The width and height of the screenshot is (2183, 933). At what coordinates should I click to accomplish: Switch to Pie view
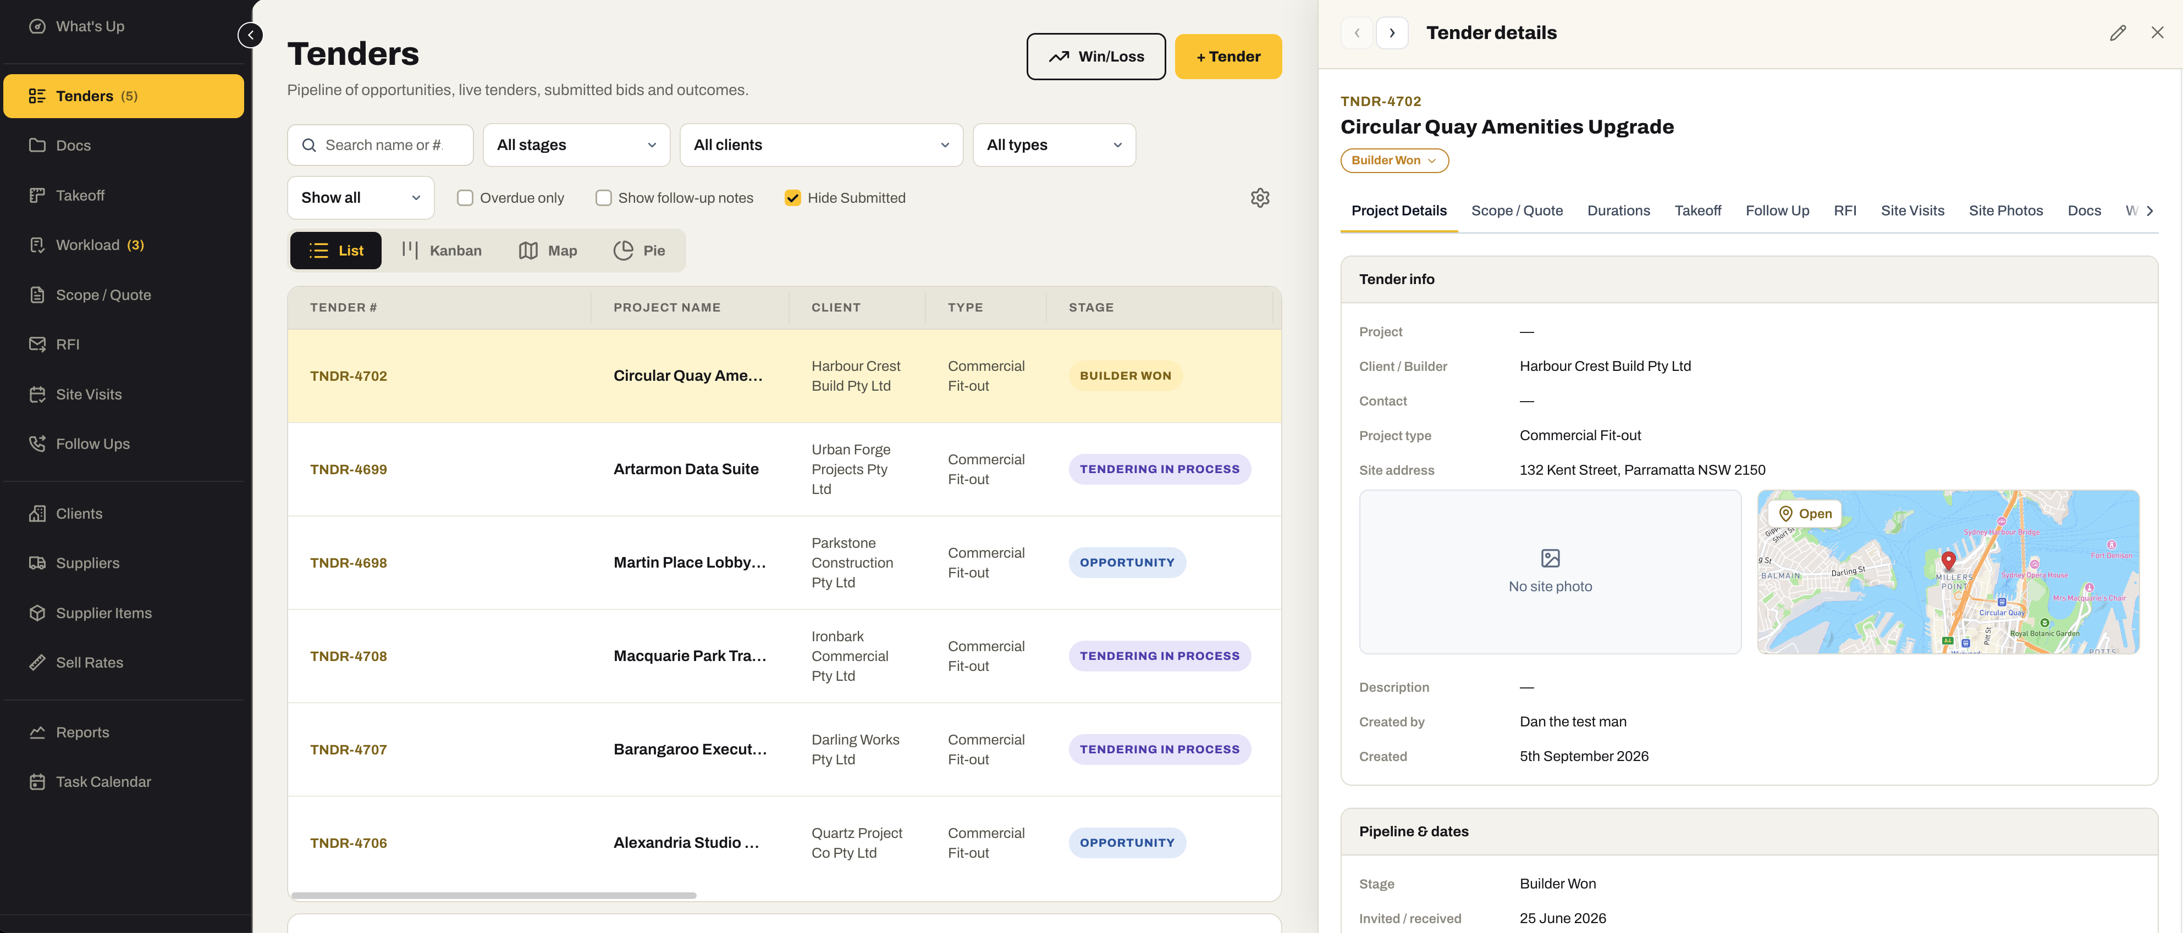point(640,251)
